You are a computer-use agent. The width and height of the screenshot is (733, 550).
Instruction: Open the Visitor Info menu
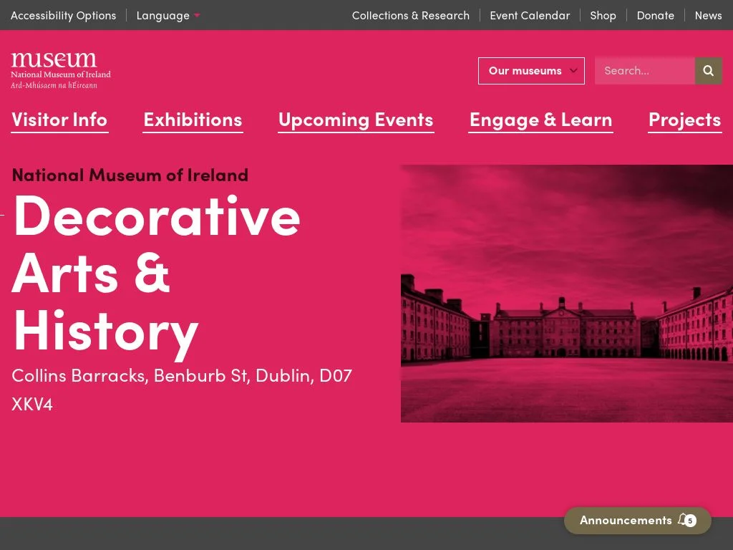pyautogui.click(x=59, y=120)
